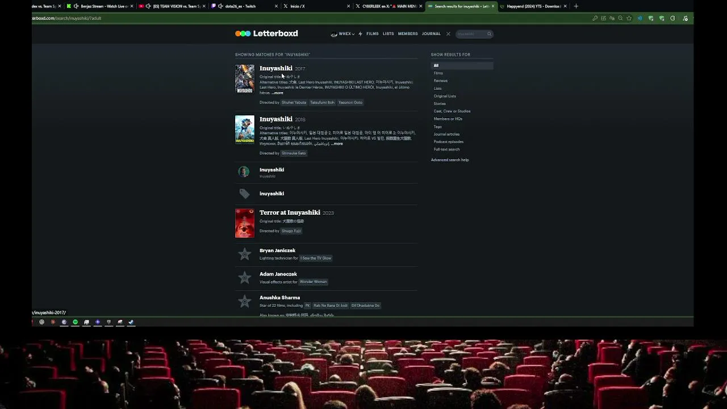
Task: Open the WHEX profile dropdown menu
Action: pos(343,34)
